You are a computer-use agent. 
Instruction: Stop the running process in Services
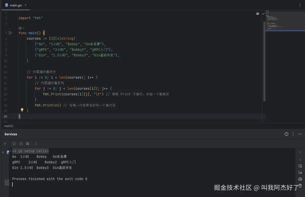click(28, 144)
